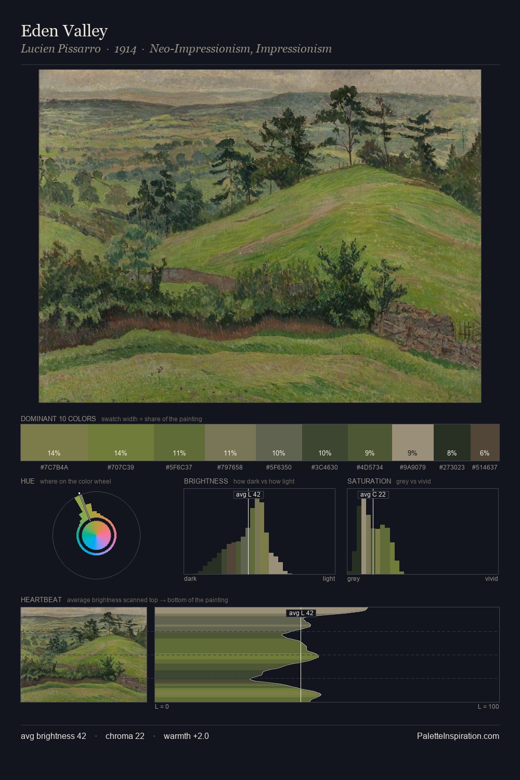Click the 'SATURATION' section heading
Screen dimensions: 520x780
pyautogui.click(x=369, y=481)
